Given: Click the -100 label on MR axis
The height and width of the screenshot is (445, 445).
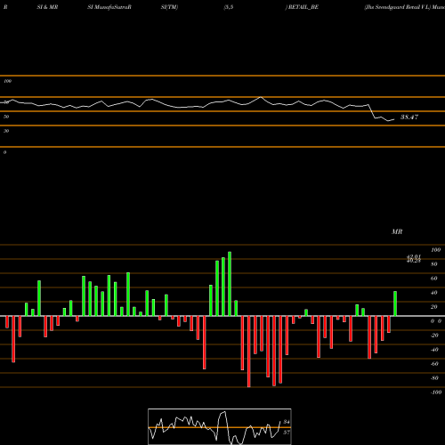Looking at the screenshot, I should (x=436, y=392).
